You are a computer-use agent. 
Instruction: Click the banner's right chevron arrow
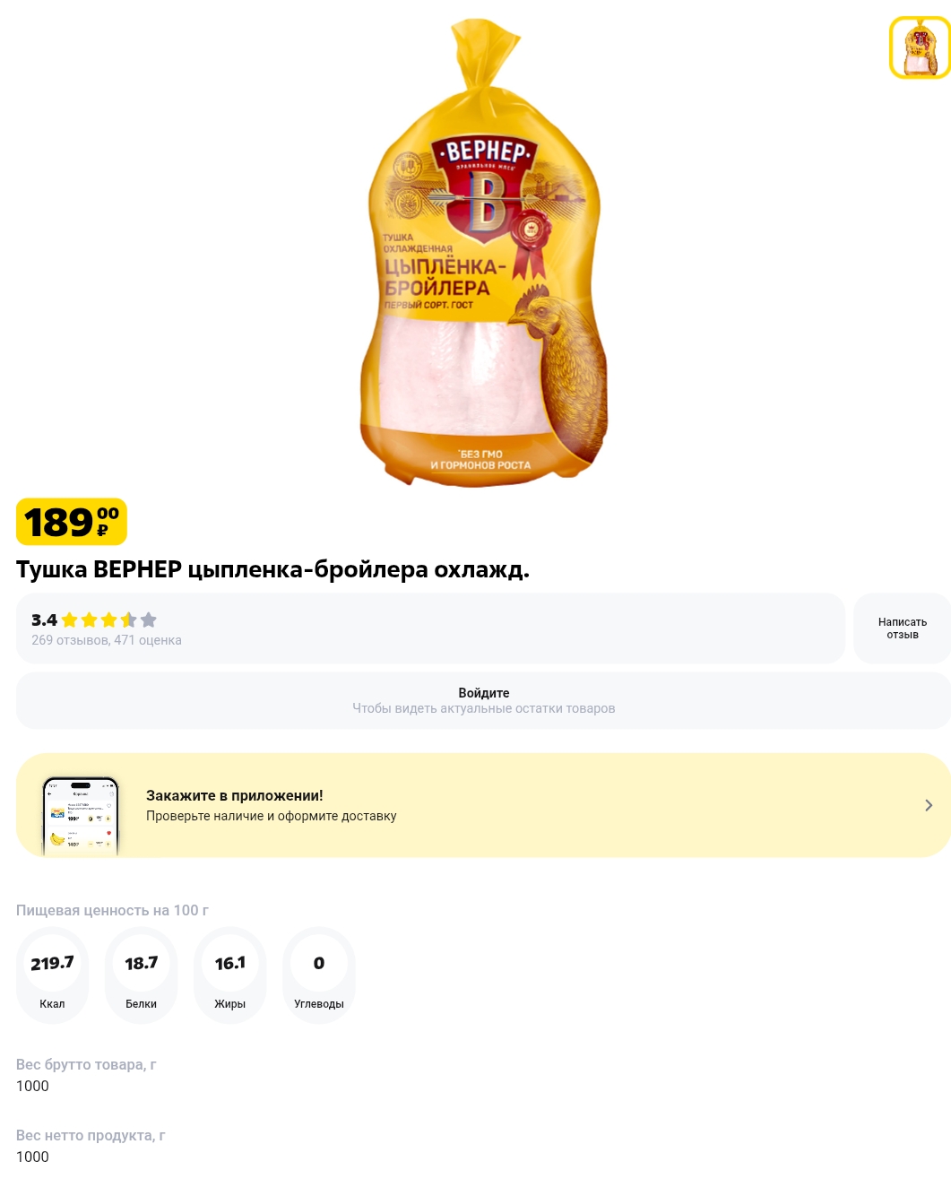[929, 805]
